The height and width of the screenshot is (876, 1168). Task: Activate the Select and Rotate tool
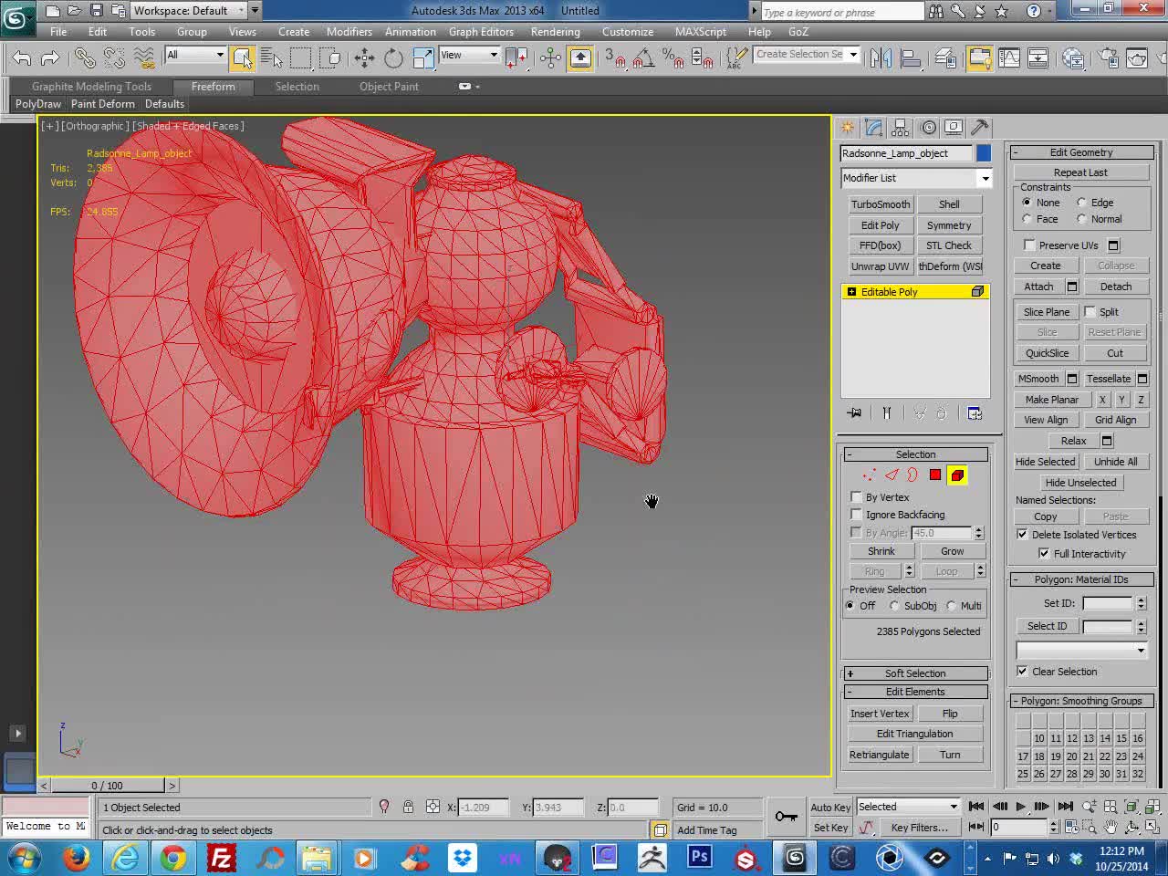(393, 58)
